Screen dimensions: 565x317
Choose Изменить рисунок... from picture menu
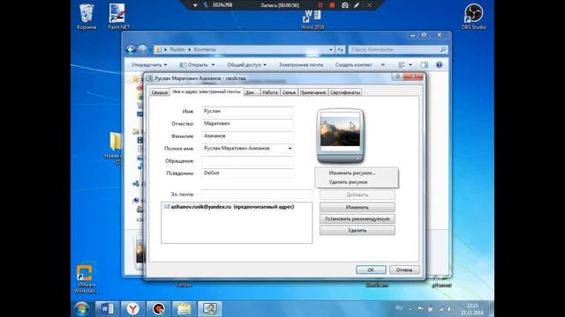coord(352,173)
